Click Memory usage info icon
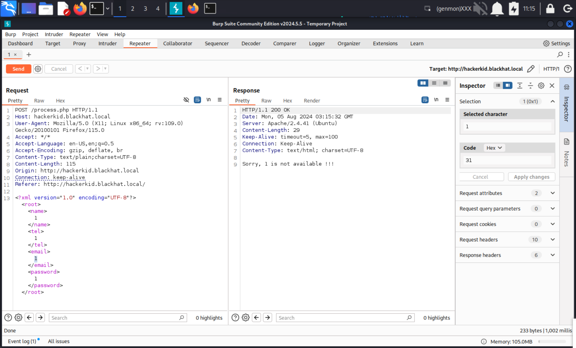 click(484, 341)
